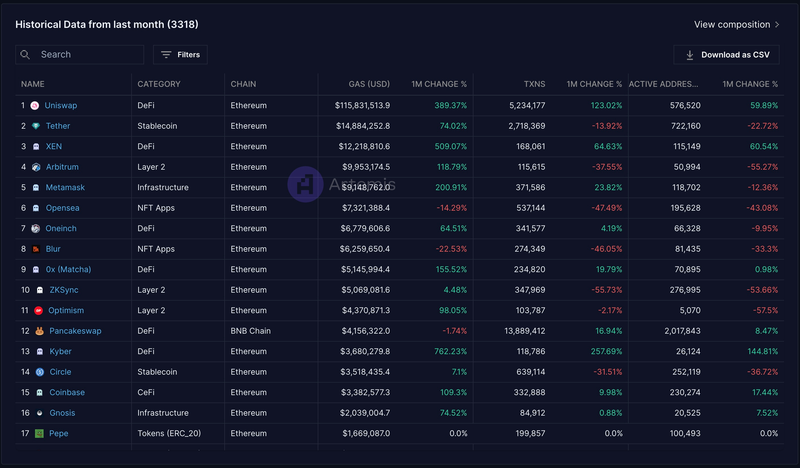Open the Metamask link
This screenshot has width=800, height=468.
(65, 187)
